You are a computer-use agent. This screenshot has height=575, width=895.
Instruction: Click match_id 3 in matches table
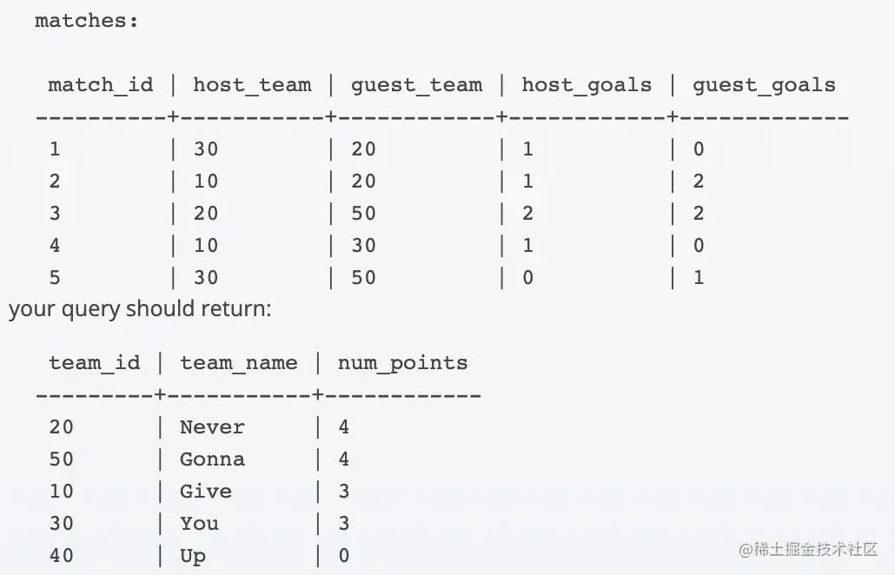(x=55, y=214)
